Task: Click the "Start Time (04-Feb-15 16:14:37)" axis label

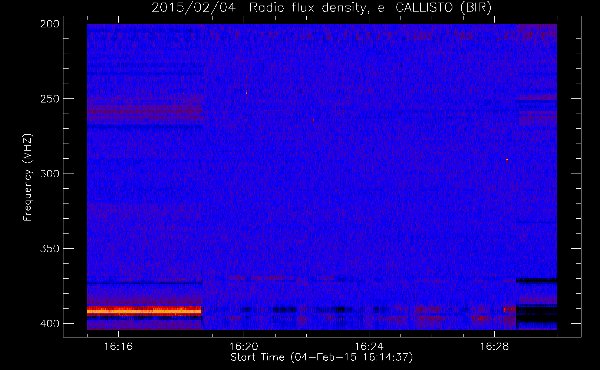Action: [x=322, y=357]
